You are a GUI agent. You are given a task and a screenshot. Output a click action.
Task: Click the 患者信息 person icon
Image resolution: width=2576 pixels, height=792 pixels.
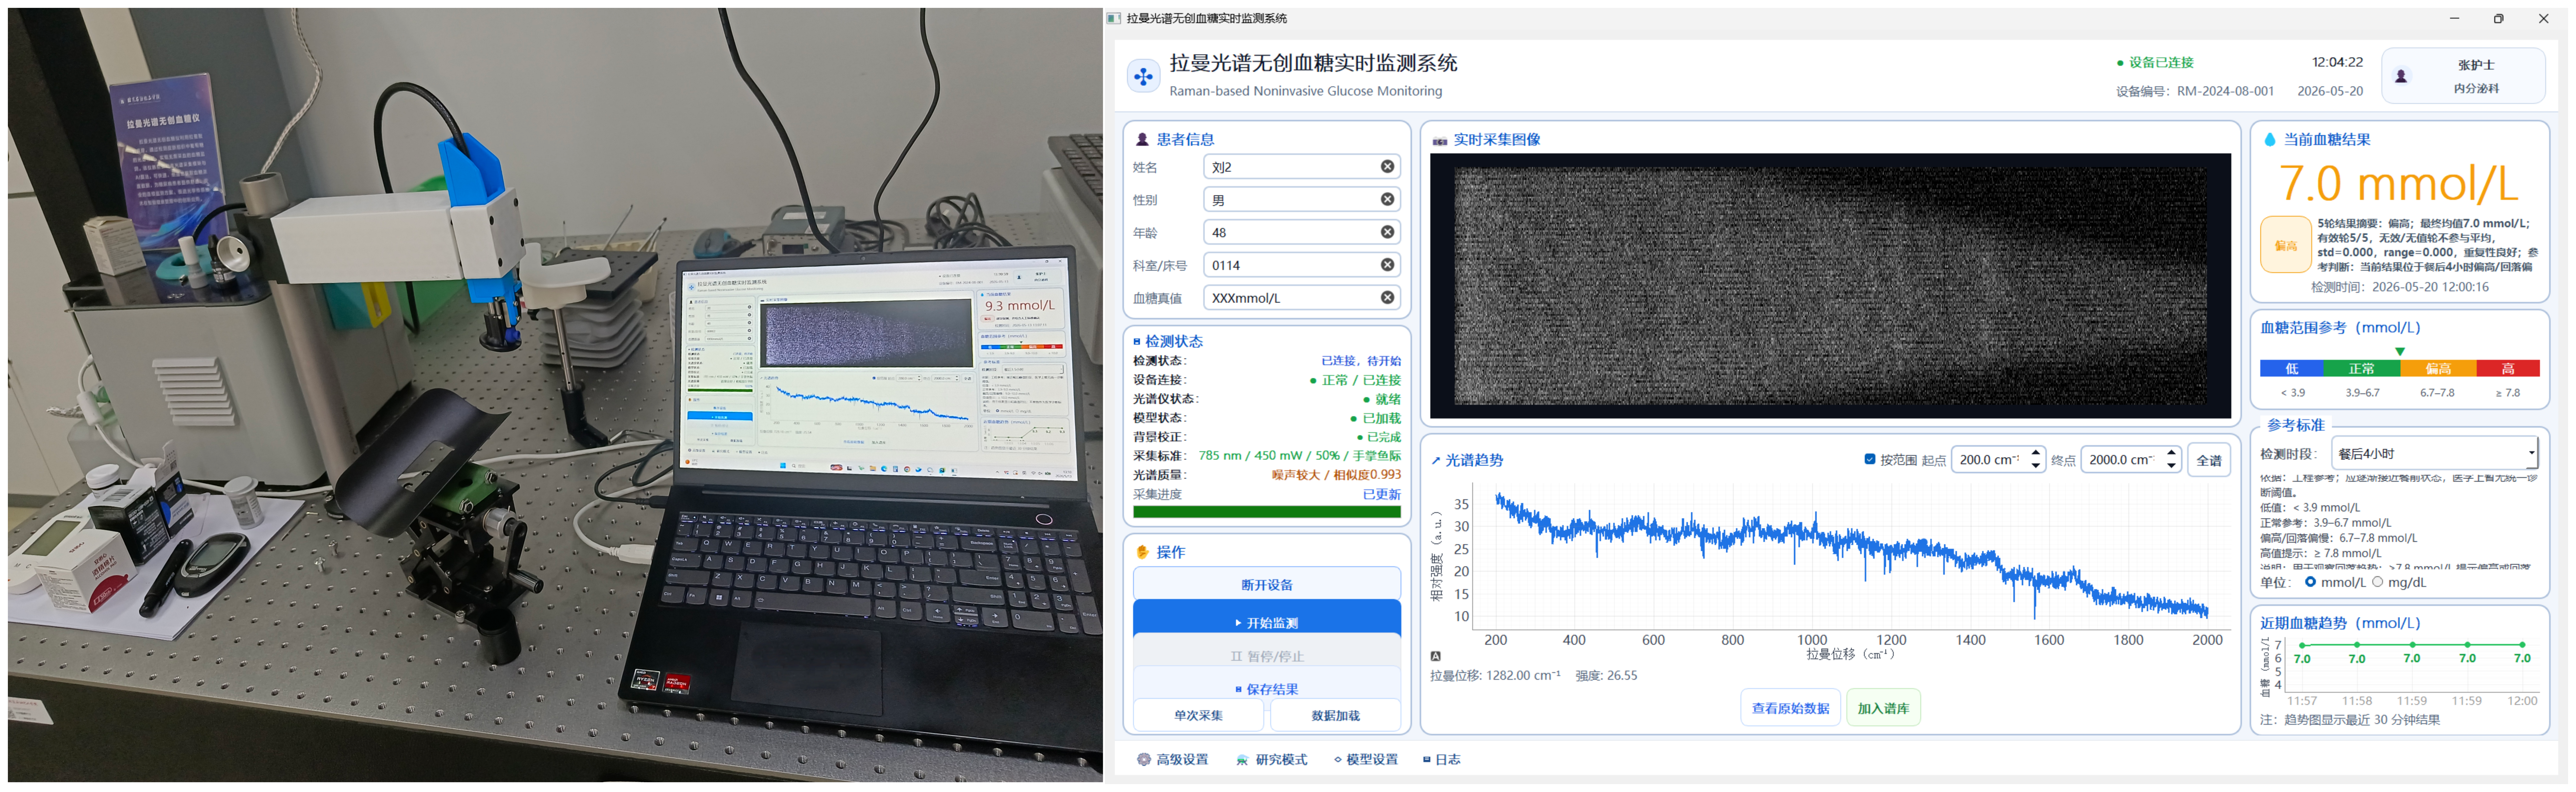point(1142,139)
